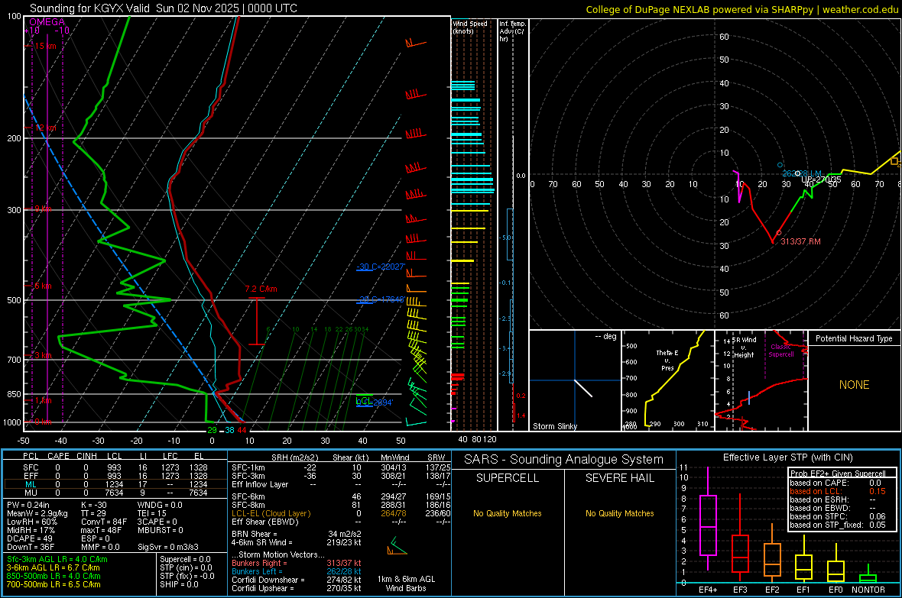Select the DCAPE = 49 value
902x598 pixels.
(30, 538)
